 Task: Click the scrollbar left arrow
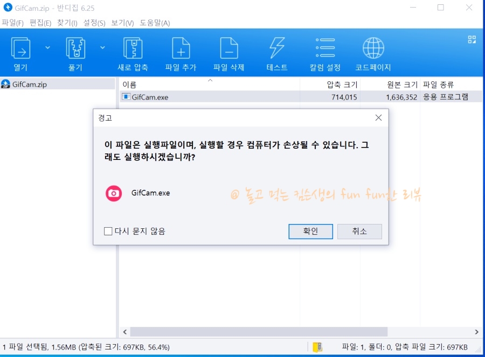(125, 332)
